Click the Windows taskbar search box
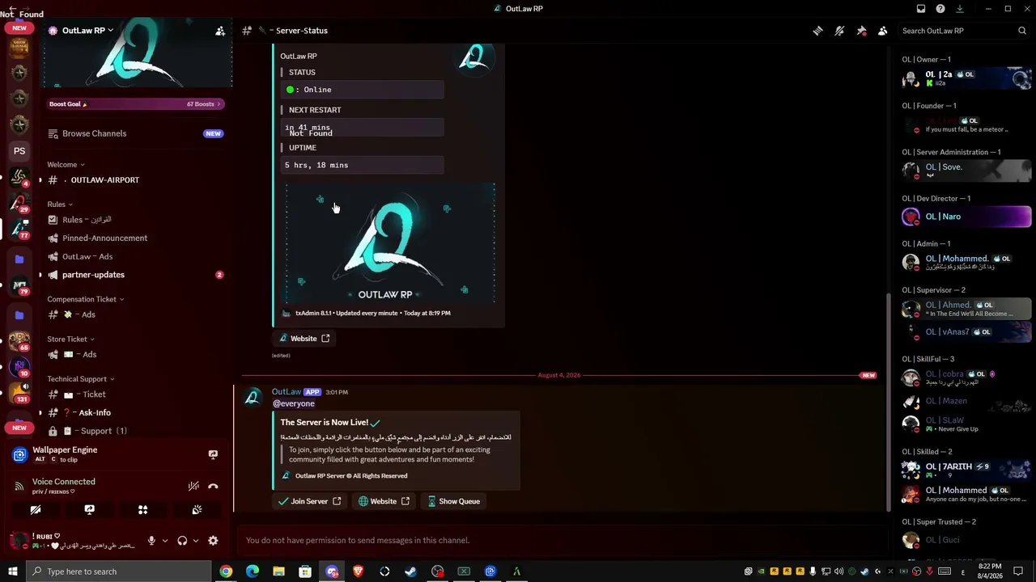 119,571
